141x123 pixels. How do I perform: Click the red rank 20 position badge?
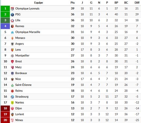click(x=5, y=120)
